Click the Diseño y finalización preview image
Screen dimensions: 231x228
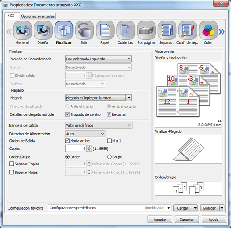pyautogui.click(x=188, y=94)
